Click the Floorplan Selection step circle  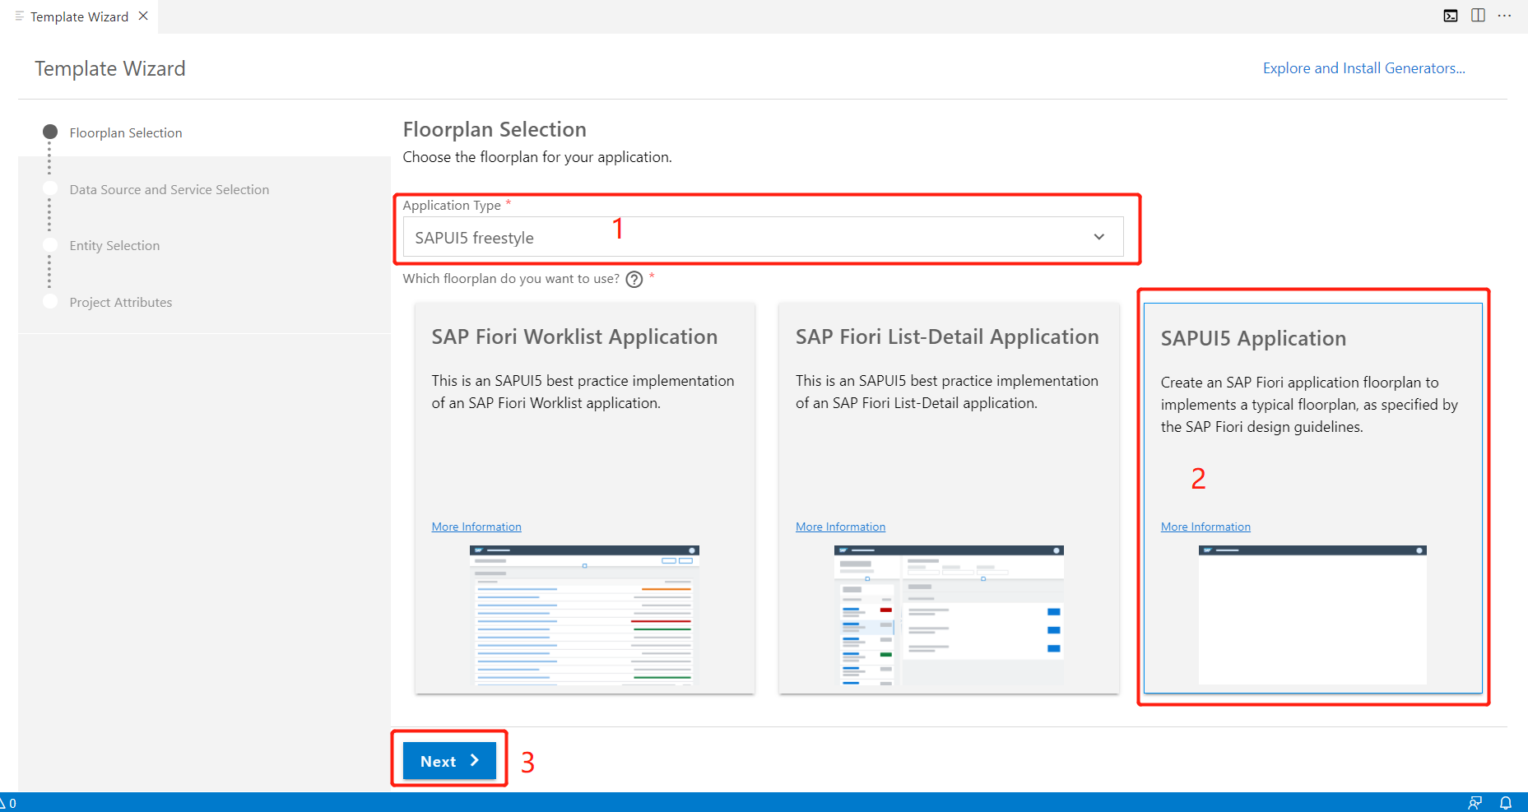(x=50, y=132)
